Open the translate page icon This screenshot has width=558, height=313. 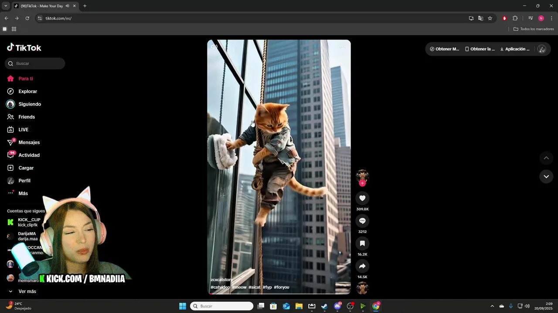tap(480, 18)
